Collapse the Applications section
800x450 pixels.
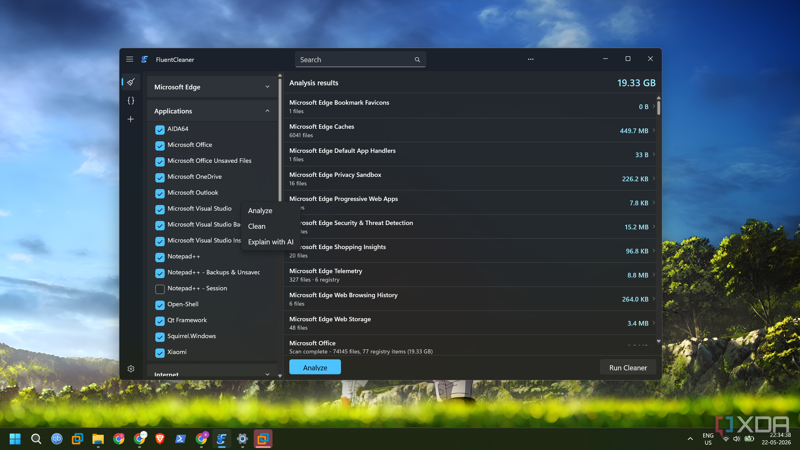coord(212,111)
